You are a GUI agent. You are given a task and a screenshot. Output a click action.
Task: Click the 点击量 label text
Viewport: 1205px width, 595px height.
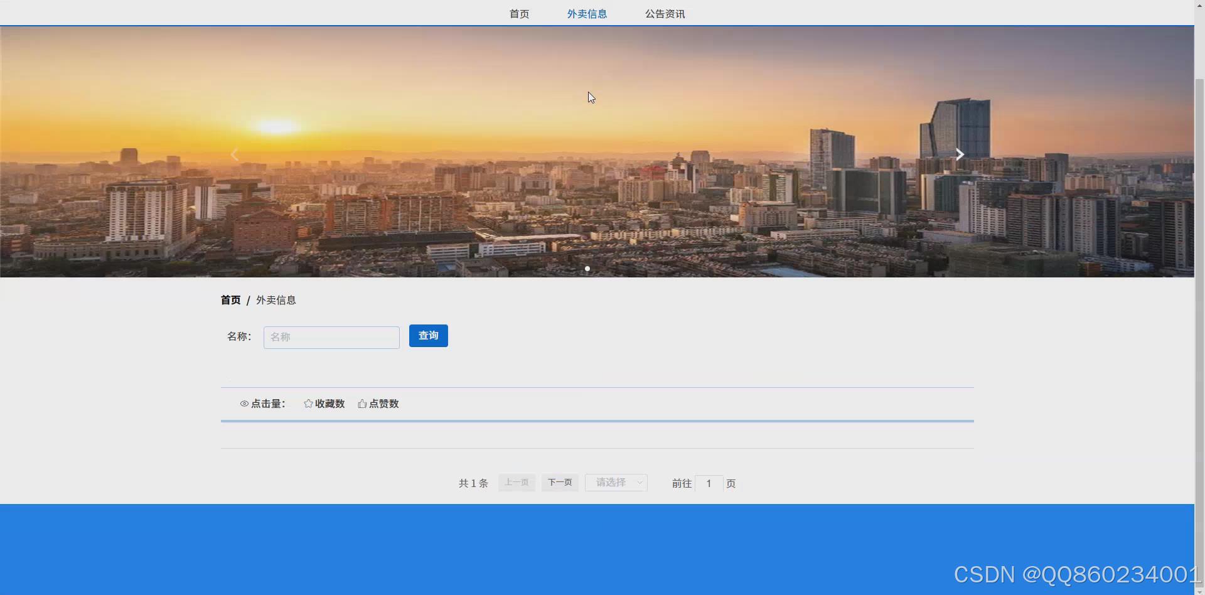pyautogui.click(x=268, y=404)
